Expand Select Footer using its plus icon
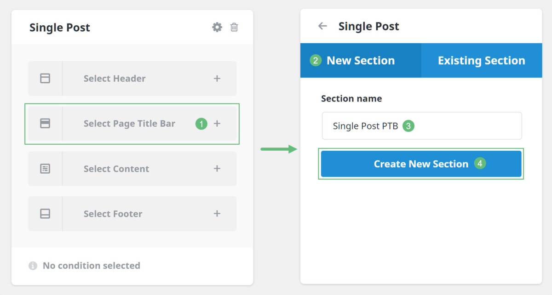The image size is (552, 295). tap(217, 213)
